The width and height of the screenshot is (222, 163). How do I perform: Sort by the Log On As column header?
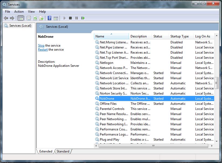click(x=204, y=36)
